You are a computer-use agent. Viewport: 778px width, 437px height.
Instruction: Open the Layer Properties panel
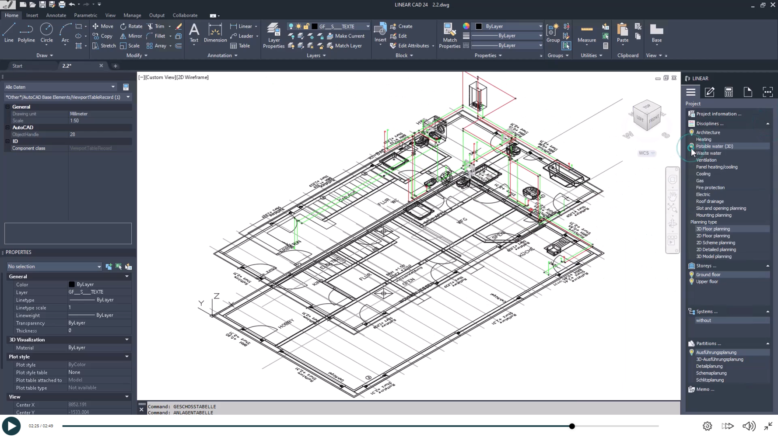[273, 35]
